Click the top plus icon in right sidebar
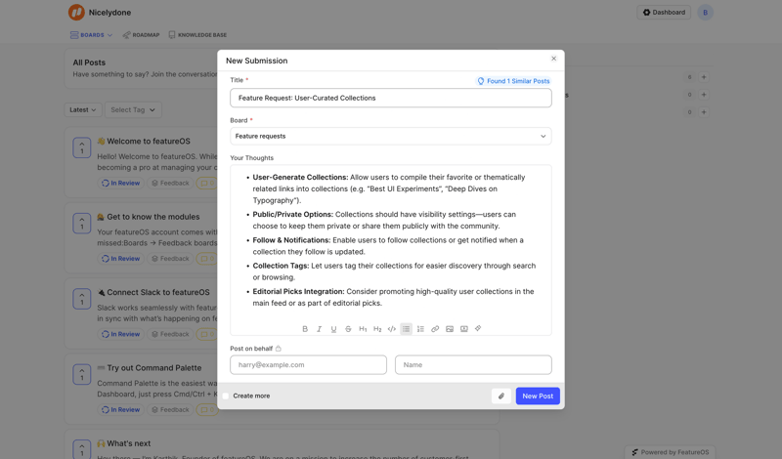 (704, 77)
